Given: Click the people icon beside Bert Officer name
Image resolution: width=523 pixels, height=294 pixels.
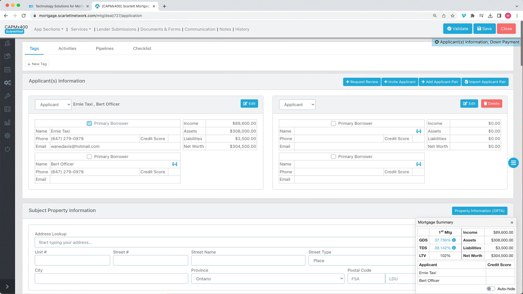Looking at the screenshot, I should coord(175,164).
